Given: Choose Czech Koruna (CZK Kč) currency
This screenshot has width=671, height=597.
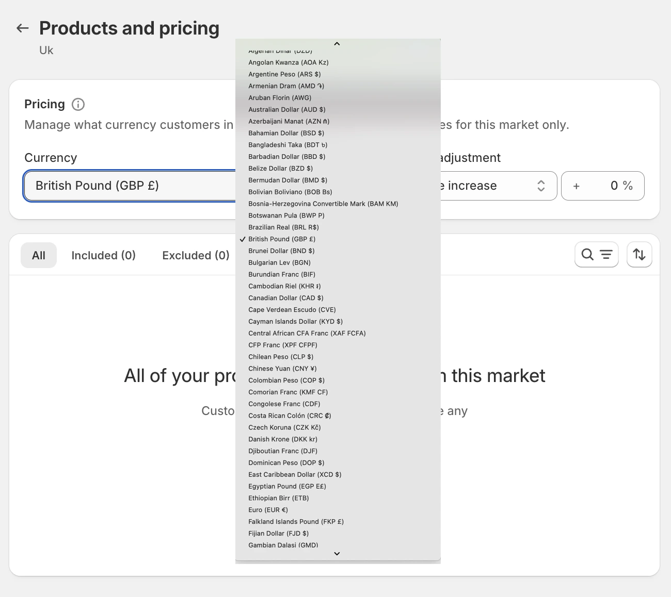Looking at the screenshot, I should (284, 427).
